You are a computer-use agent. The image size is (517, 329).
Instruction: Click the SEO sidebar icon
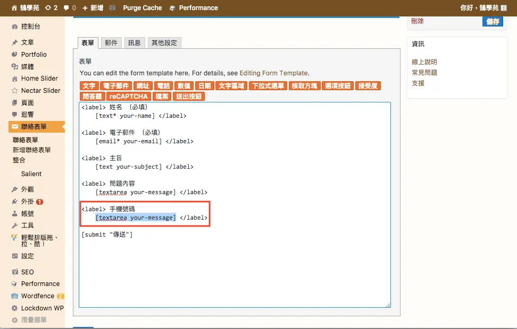tap(14, 272)
